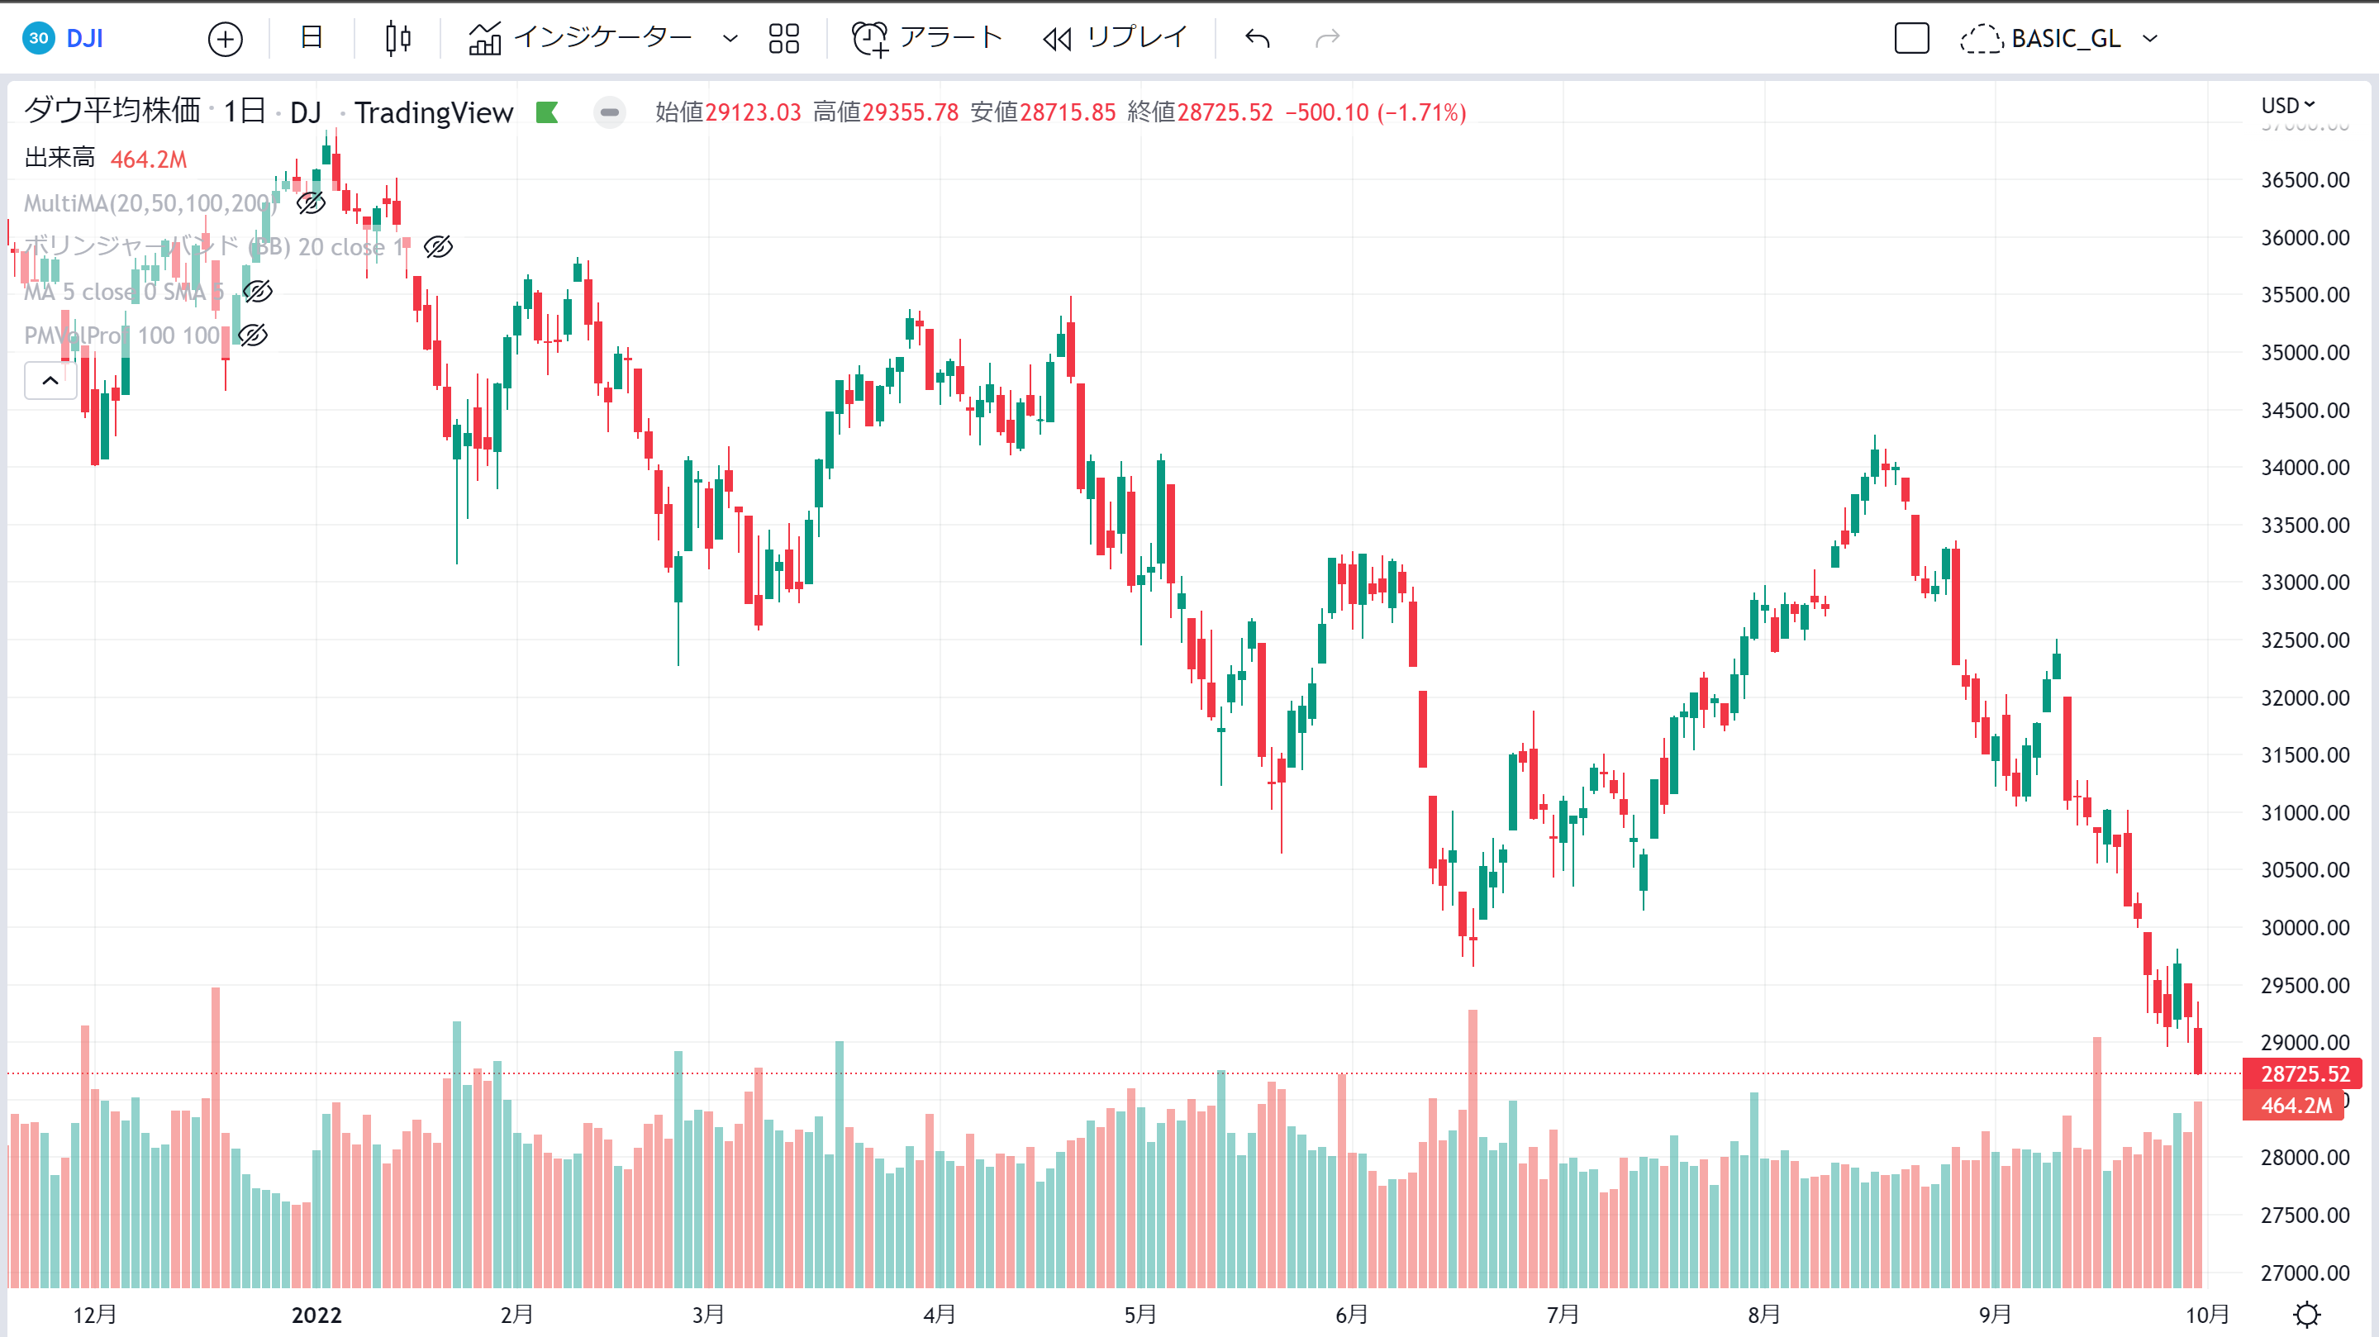Click the 8月 label on time axis
Image resolution: width=2379 pixels, height=1337 pixels.
click(x=1763, y=1314)
